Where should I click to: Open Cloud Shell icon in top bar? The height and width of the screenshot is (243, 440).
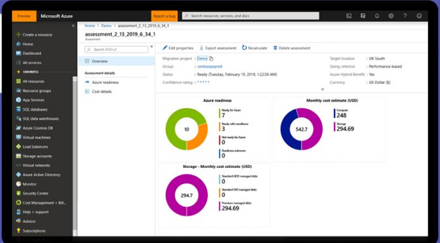click(349, 16)
